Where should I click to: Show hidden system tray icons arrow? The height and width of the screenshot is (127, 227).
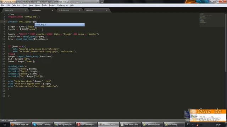pyautogui.click(x=193, y=125)
